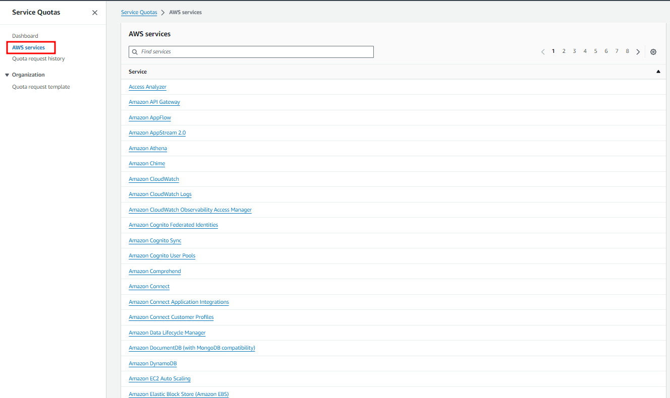Open Quota request history
This screenshot has height=398, width=670.
39,58
